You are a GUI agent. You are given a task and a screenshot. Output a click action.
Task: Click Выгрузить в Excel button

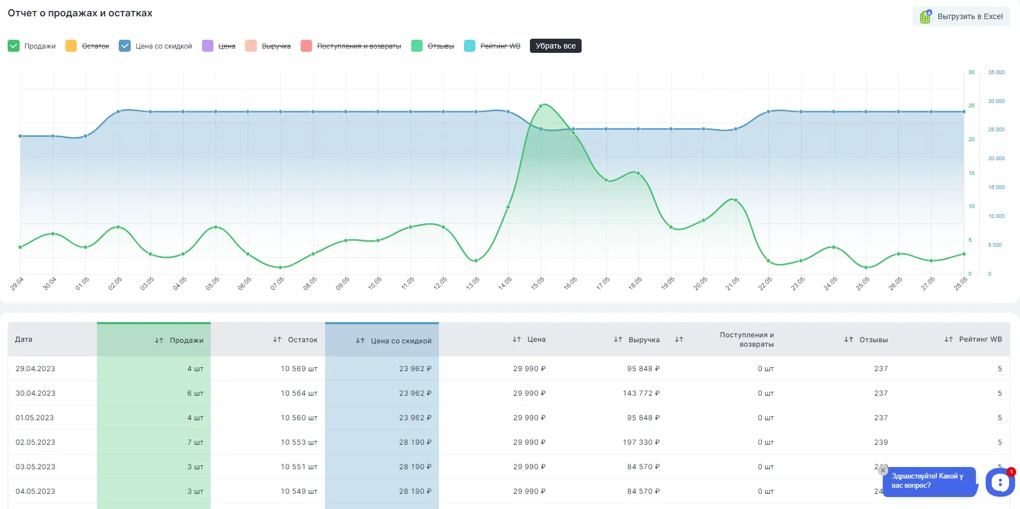pos(961,16)
